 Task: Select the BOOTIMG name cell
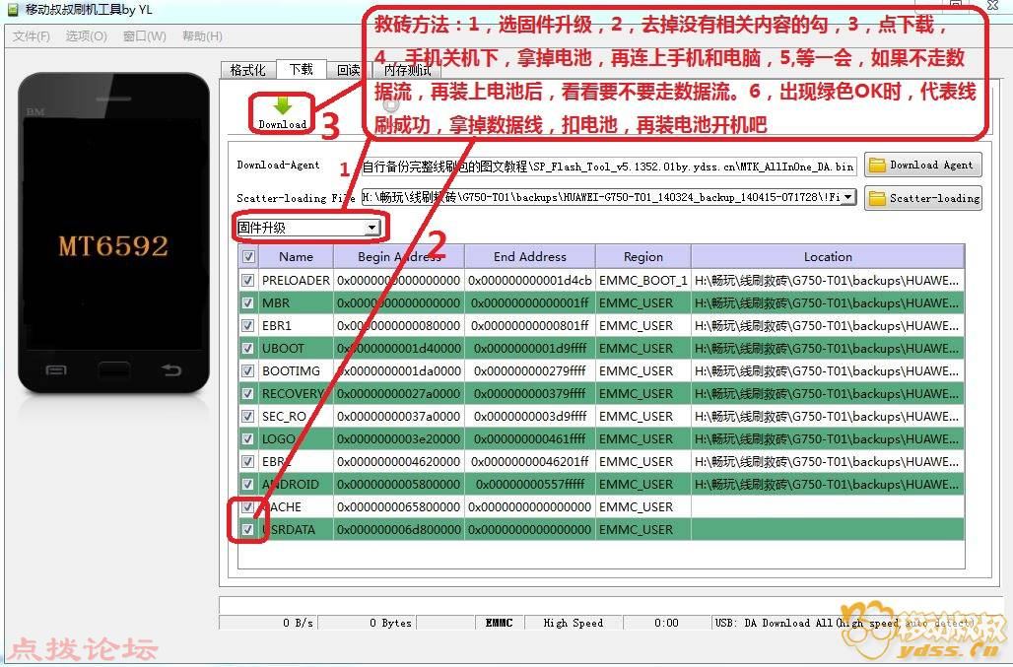tap(296, 370)
